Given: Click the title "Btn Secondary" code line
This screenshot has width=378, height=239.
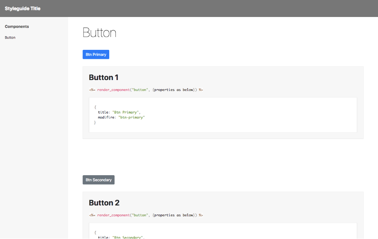Looking at the screenshot, I should 120,237.
